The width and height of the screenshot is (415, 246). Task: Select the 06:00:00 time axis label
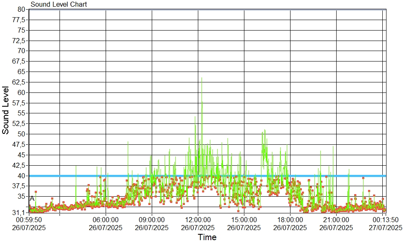click(106, 220)
